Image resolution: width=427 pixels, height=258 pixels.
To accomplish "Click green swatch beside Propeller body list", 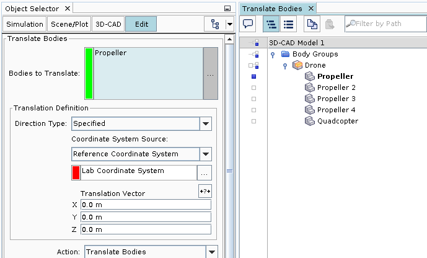I will [x=89, y=73].
